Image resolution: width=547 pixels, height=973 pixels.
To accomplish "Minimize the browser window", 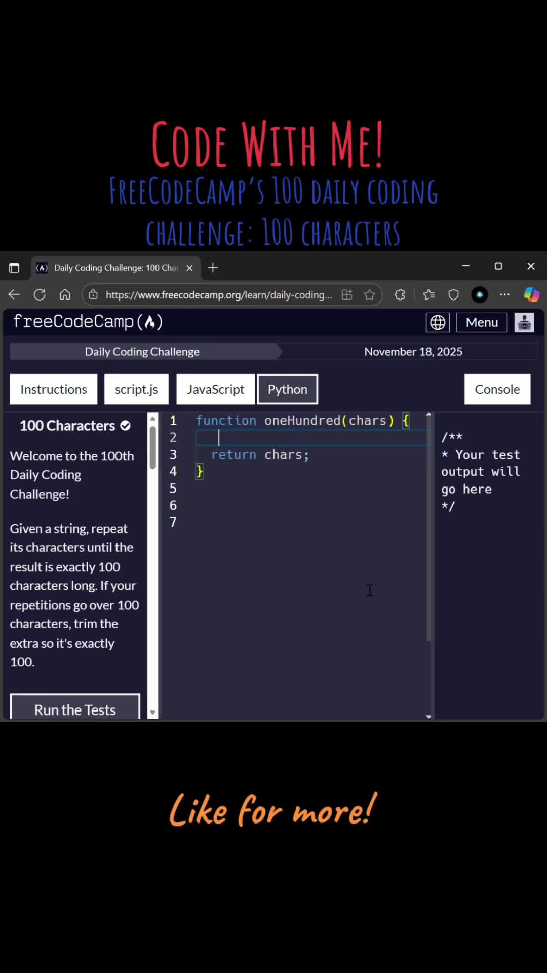I will point(466,266).
